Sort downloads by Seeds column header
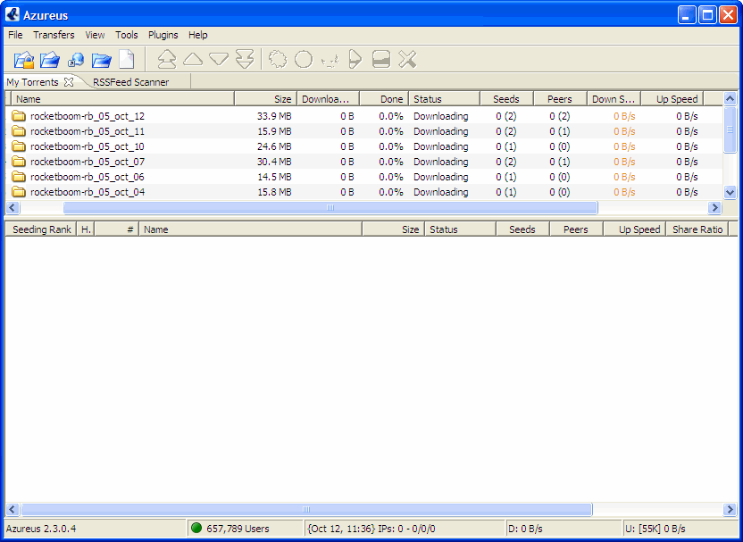 (506, 99)
